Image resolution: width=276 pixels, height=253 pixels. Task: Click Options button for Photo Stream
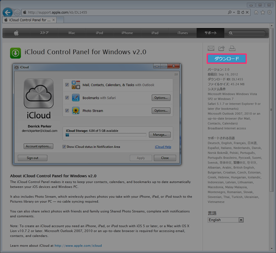tap(161, 110)
